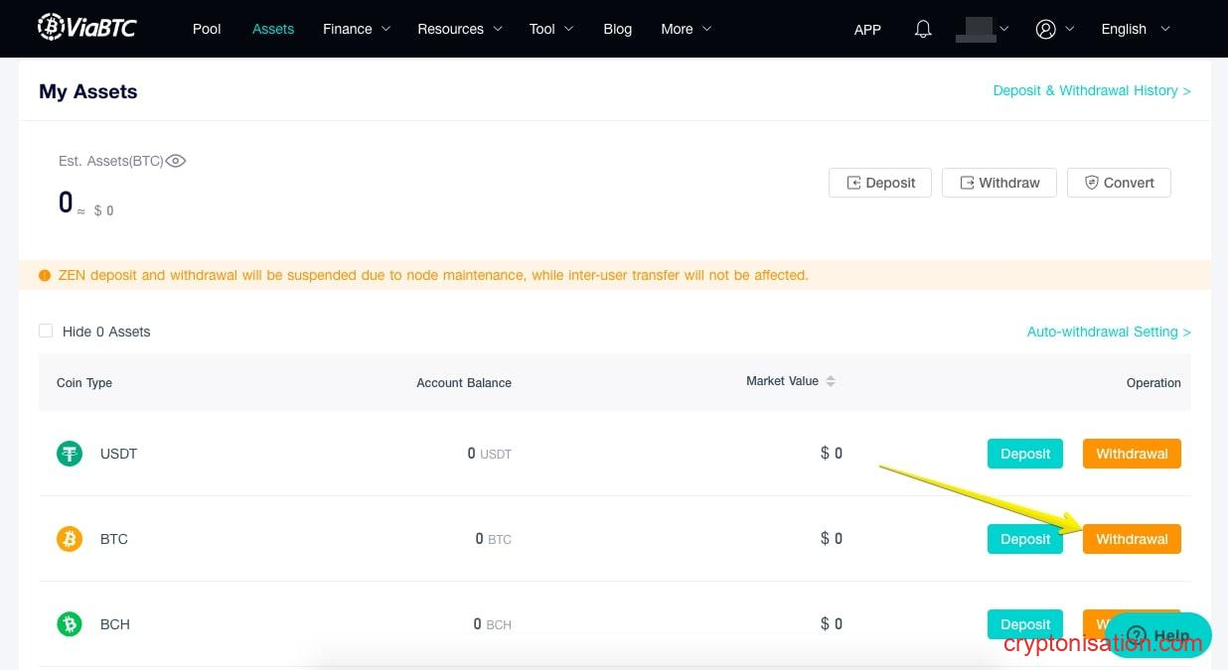The image size is (1228, 670).
Task: Open the notifications bell
Action: coord(923,29)
